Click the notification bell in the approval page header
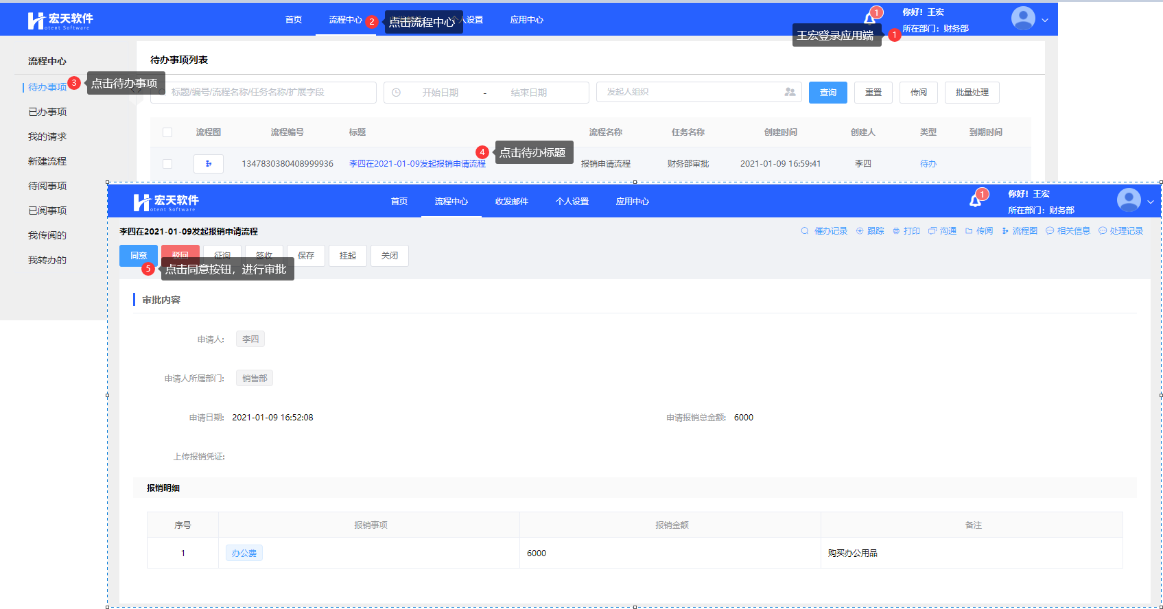The image size is (1163, 609). point(975,201)
